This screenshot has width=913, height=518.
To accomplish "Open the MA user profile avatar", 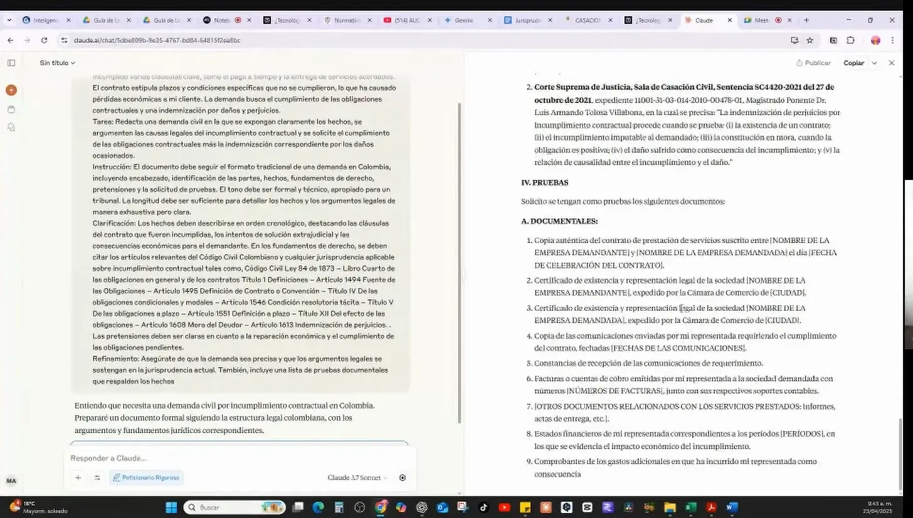I will coord(11,481).
